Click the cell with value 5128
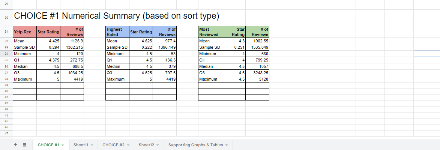Image resolution: width=440 pixels, height=150 pixels. coord(257,79)
